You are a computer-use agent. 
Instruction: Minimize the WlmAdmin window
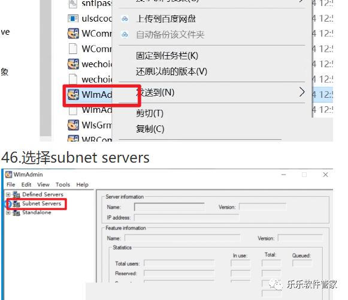pyautogui.click(x=283, y=175)
